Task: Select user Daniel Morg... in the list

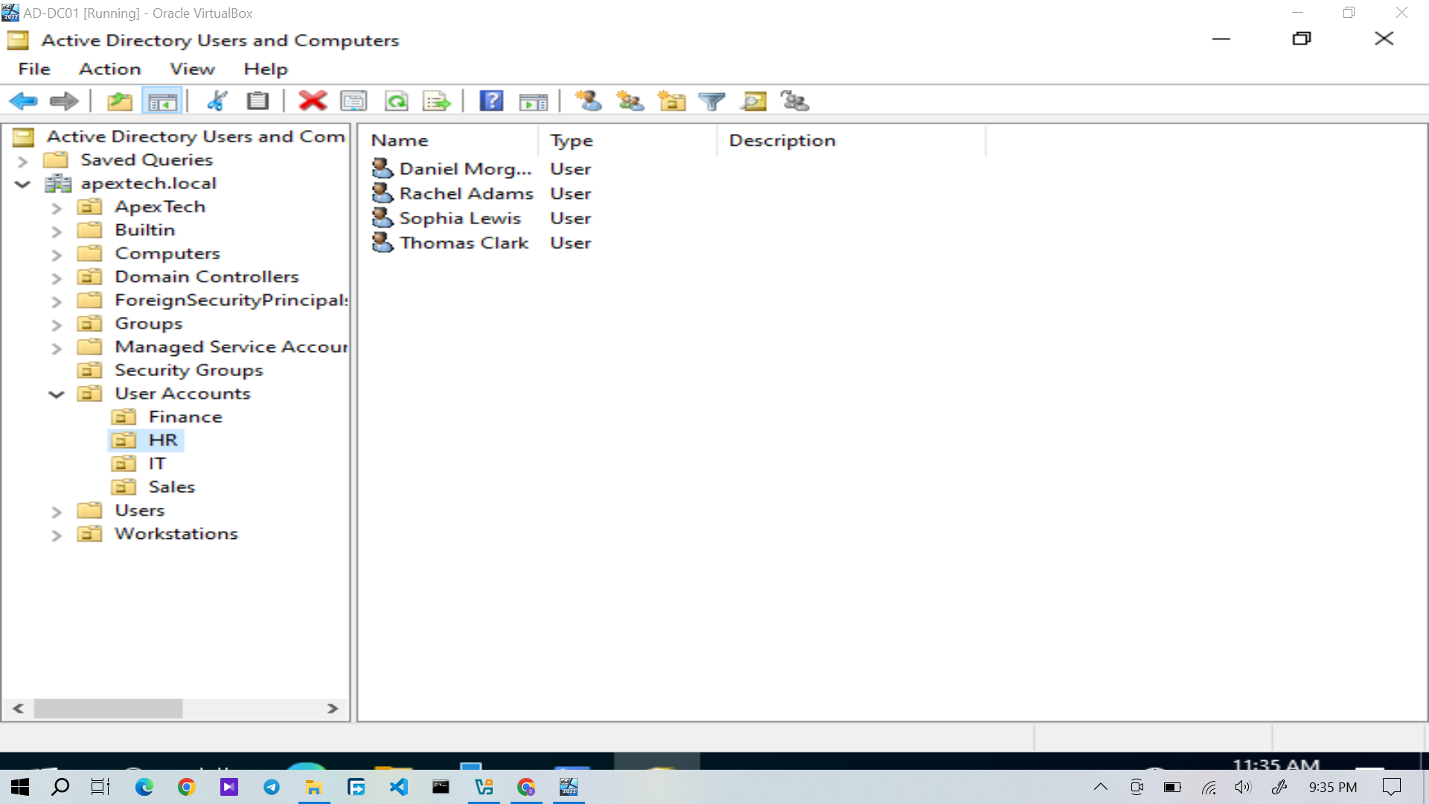Action: [465, 169]
